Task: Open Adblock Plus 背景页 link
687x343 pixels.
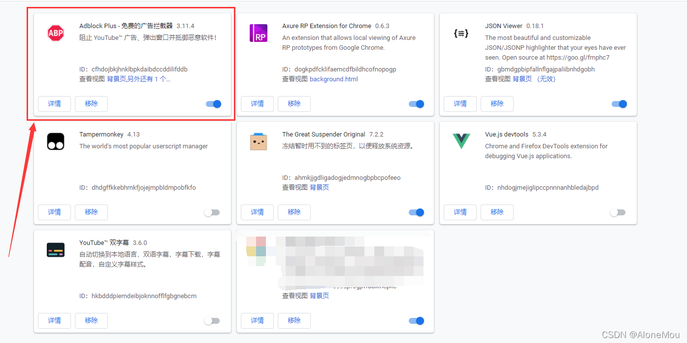Action: 116,79
